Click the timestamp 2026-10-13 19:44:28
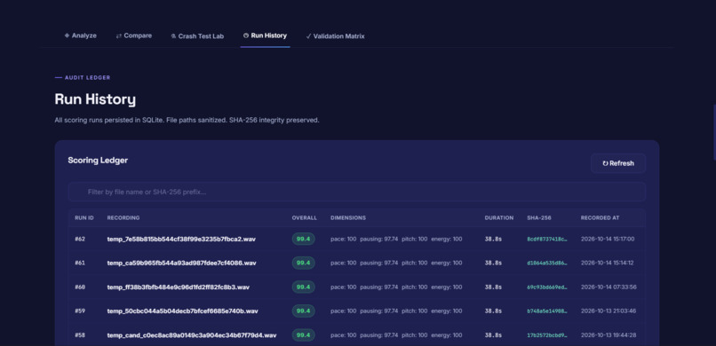Image resolution: width=716 pixels, height=346 pixels. tap(609, 335)
